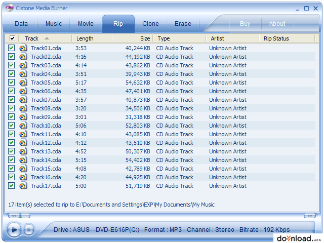Viewport: 324px width, 243px height.
Task: Click the Track06.cda audio file icon
Action: pyautogui.click(x=23, y=91)
